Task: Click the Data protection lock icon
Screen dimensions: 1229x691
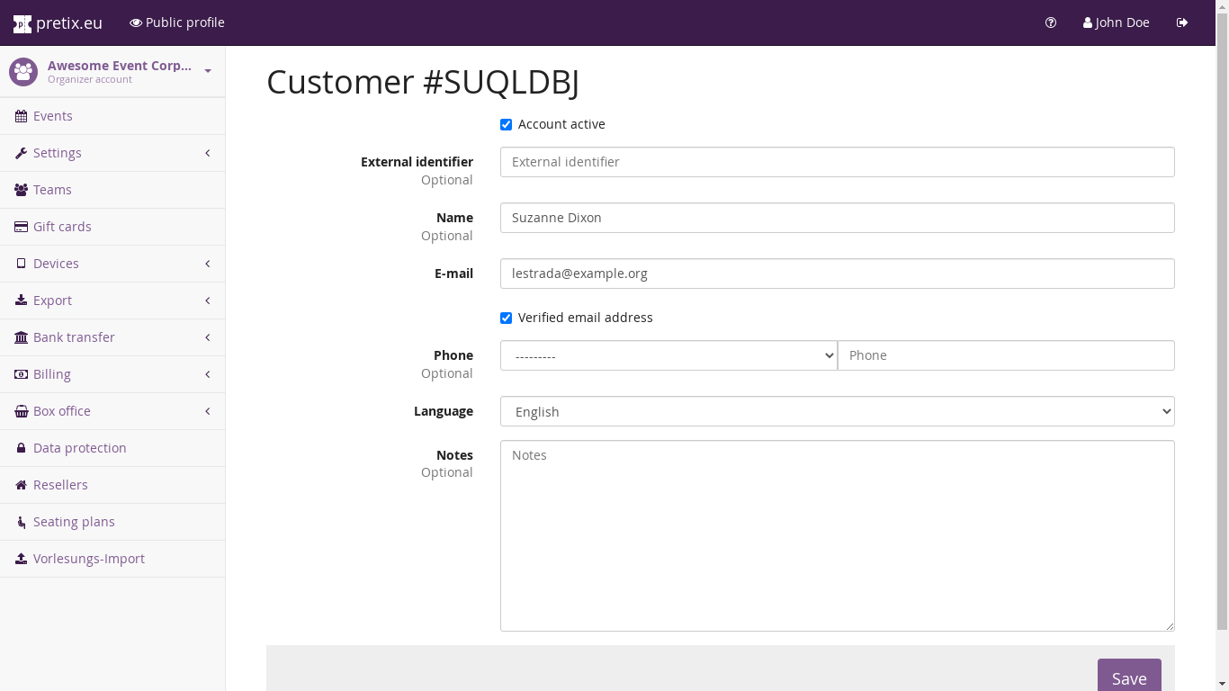Action: (21, 448)
